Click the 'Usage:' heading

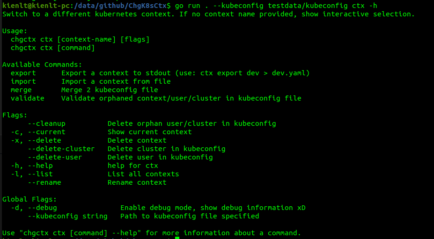(x=15, y=31)
